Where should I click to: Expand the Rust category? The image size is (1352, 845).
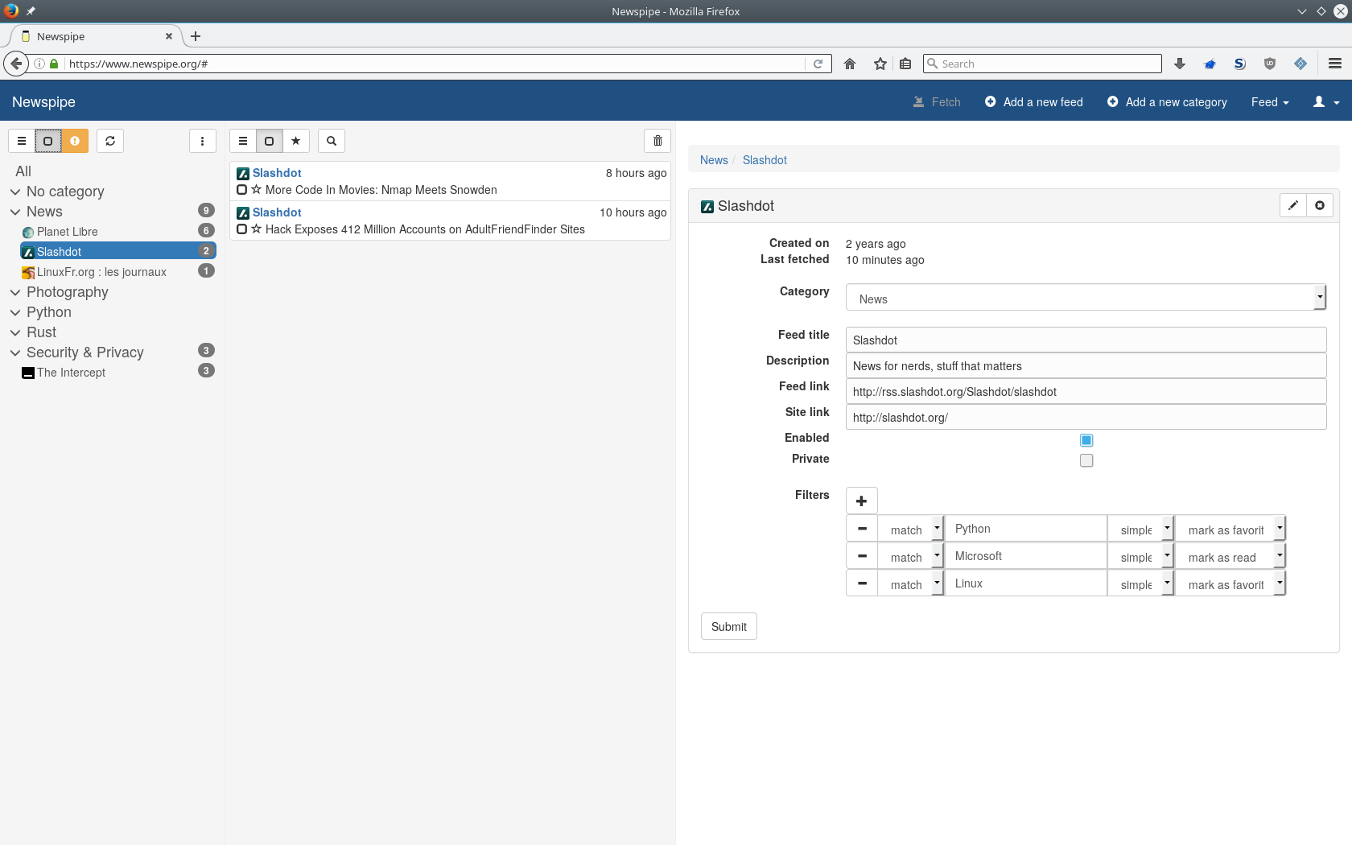[x=15, y=332]
